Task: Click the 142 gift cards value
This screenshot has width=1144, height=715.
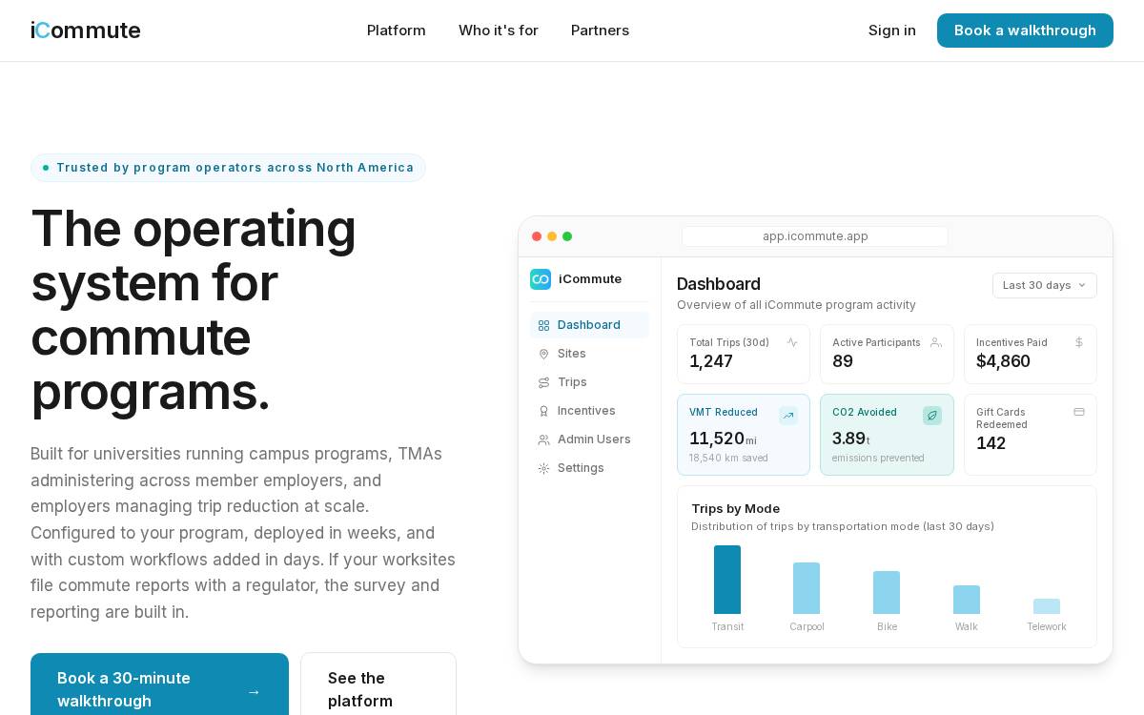Action: 991,443
